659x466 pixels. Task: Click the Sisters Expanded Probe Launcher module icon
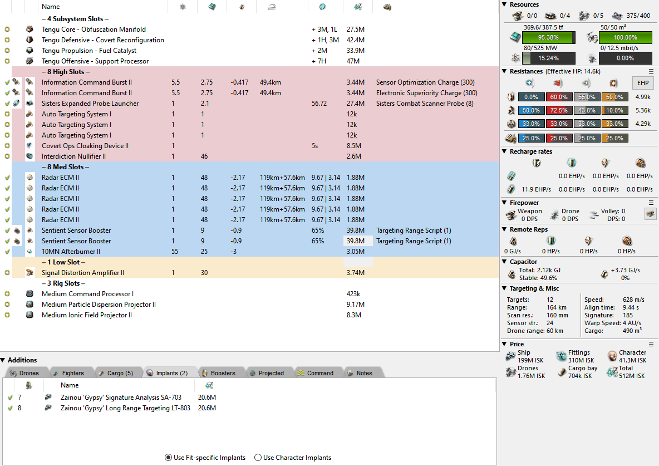tap(29, 104)
